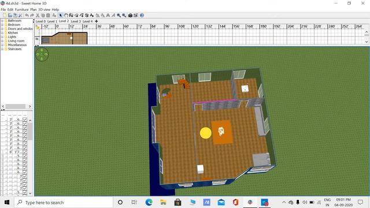Expand the Staircases catalog folder

point(2,49)
